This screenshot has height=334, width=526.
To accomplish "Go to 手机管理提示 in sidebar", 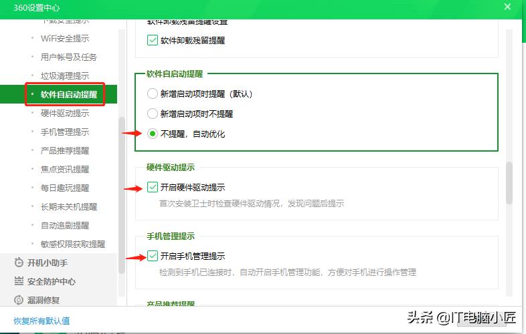I will click(65, 132).
